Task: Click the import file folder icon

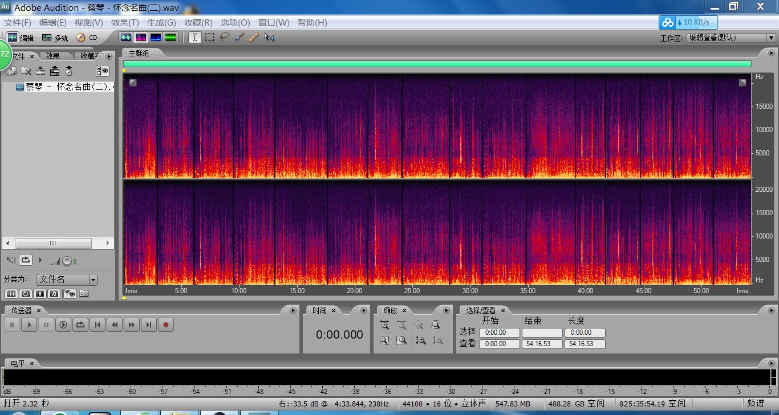Action: (12, 71)
